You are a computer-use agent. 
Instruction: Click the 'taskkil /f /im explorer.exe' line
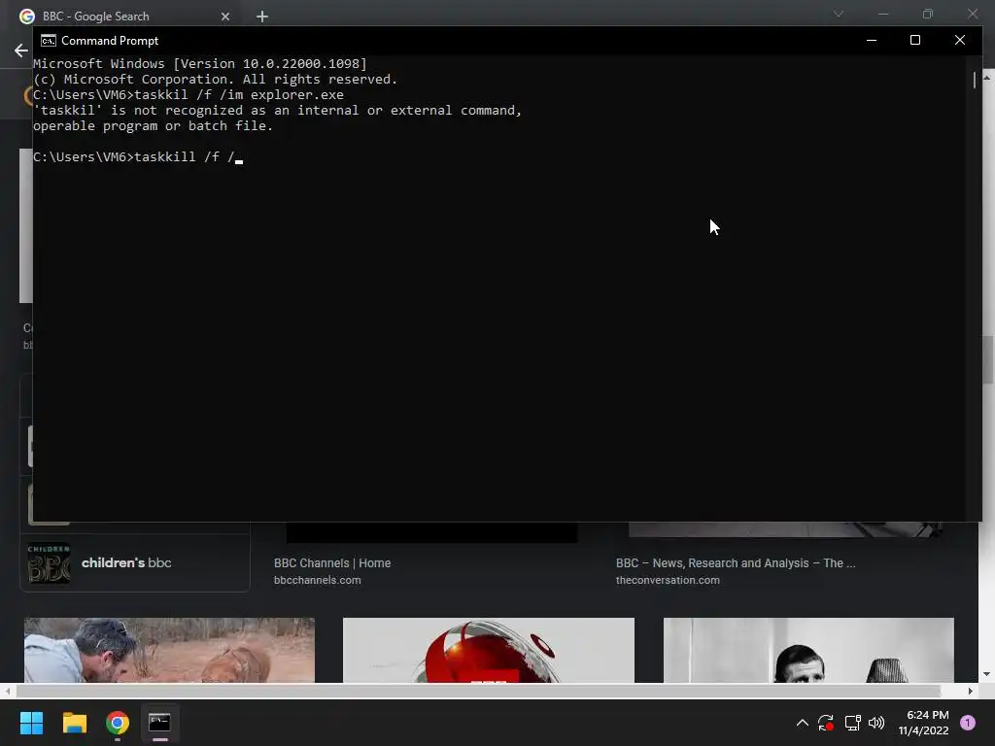pos(189,94)
